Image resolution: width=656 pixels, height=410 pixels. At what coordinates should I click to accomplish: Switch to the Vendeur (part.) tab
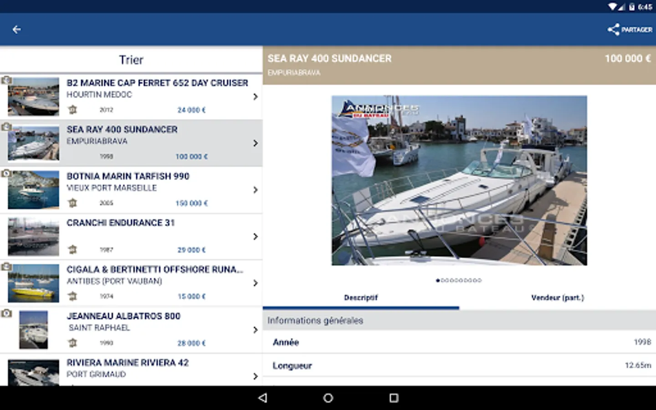pyautogui.click(x=558, y=298)
